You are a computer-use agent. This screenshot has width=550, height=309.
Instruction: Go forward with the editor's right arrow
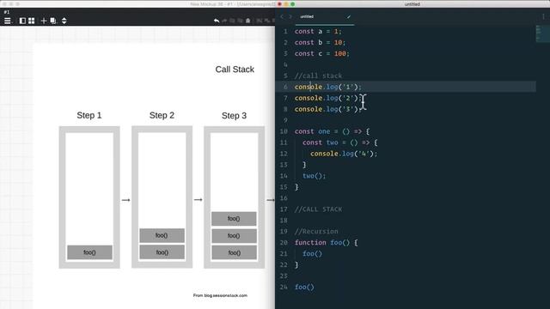(x=290, y=16)
